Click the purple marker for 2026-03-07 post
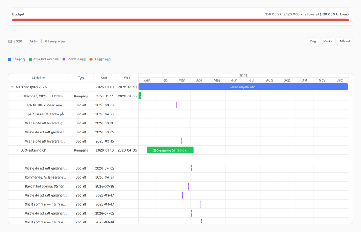The width and height of the screenshot is (361, 232). pos(177,105)
